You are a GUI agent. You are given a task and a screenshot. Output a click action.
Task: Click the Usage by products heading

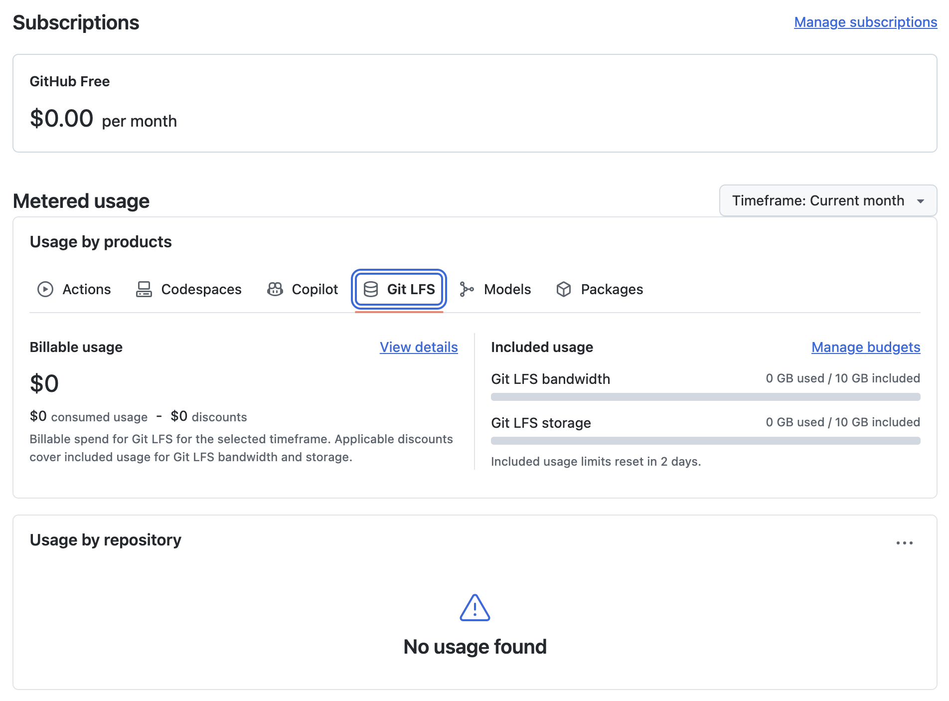click(101, 242)
